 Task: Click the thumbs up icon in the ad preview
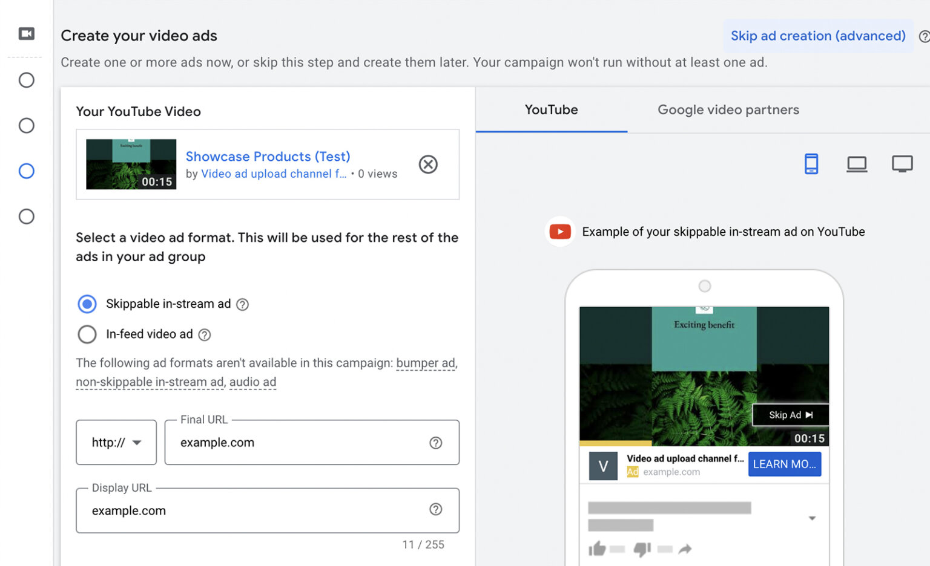(x=597, y=549)
